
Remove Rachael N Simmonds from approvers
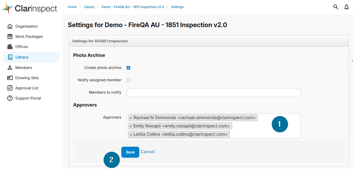point(131,118)
